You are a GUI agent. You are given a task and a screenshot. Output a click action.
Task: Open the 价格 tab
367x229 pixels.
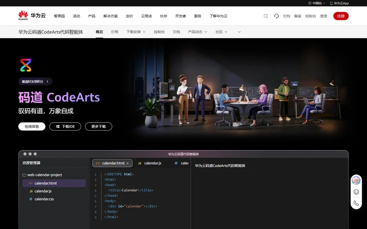(115, 32)
